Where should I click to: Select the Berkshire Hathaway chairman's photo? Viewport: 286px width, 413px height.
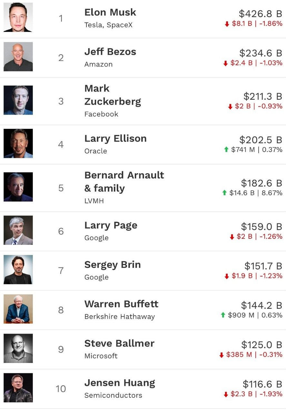click(x=18, y=309)
